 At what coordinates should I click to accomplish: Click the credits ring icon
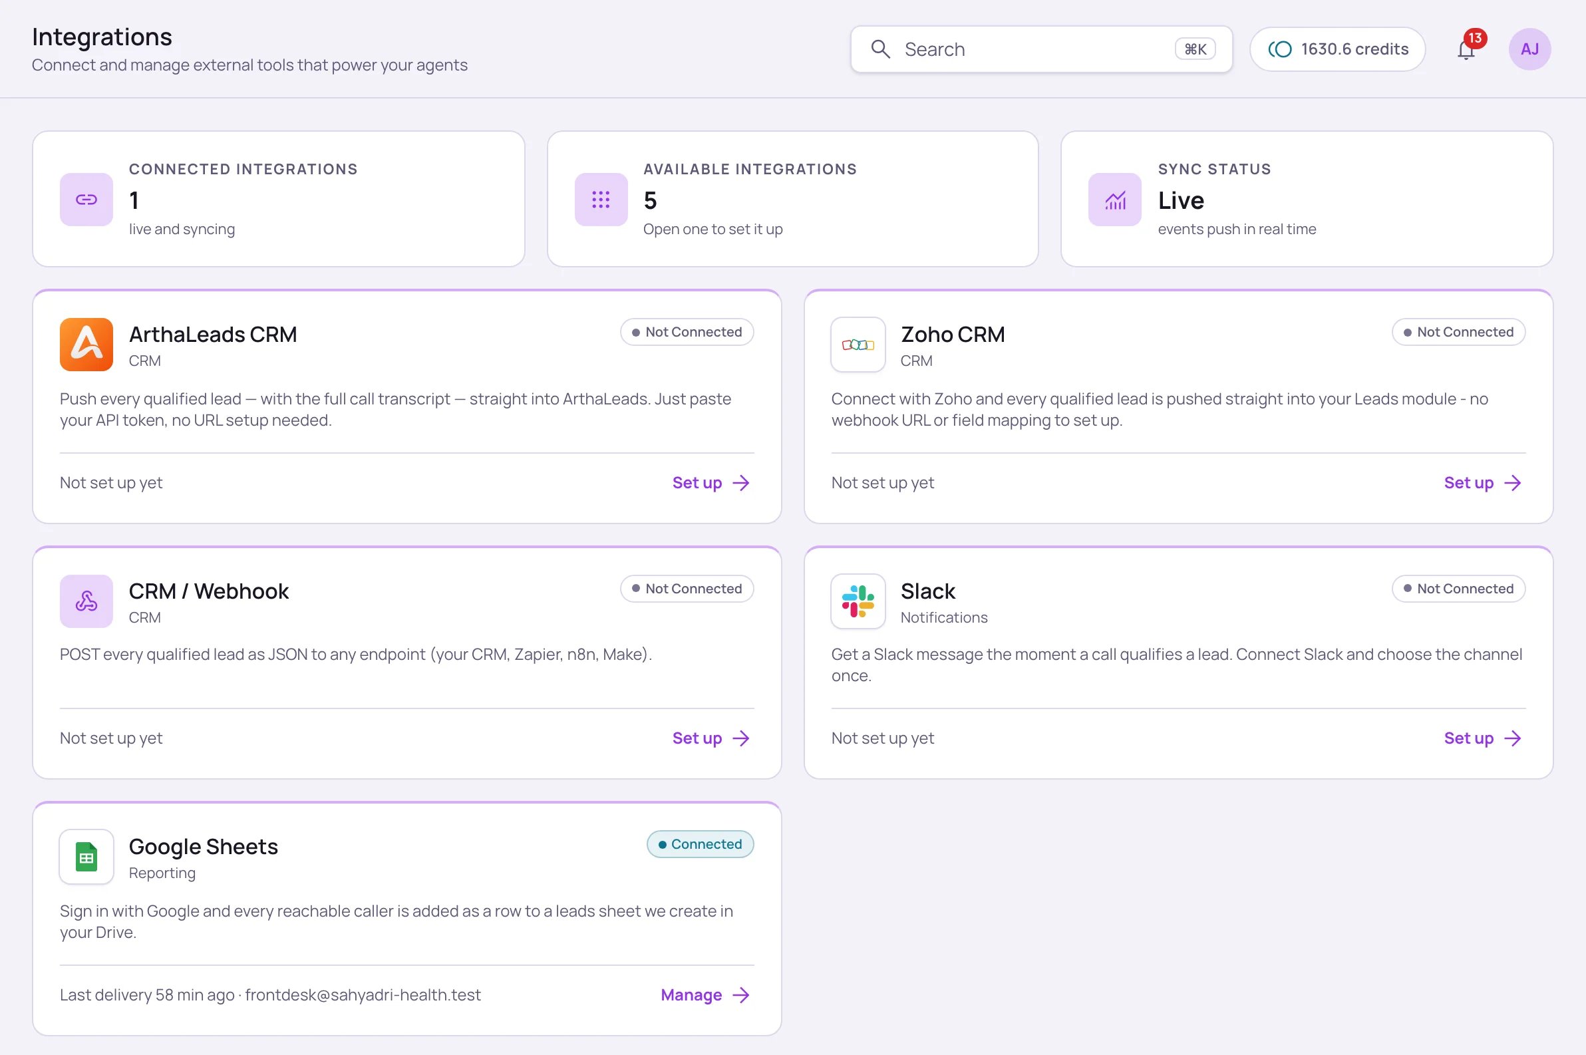(x=1280, y=49)
